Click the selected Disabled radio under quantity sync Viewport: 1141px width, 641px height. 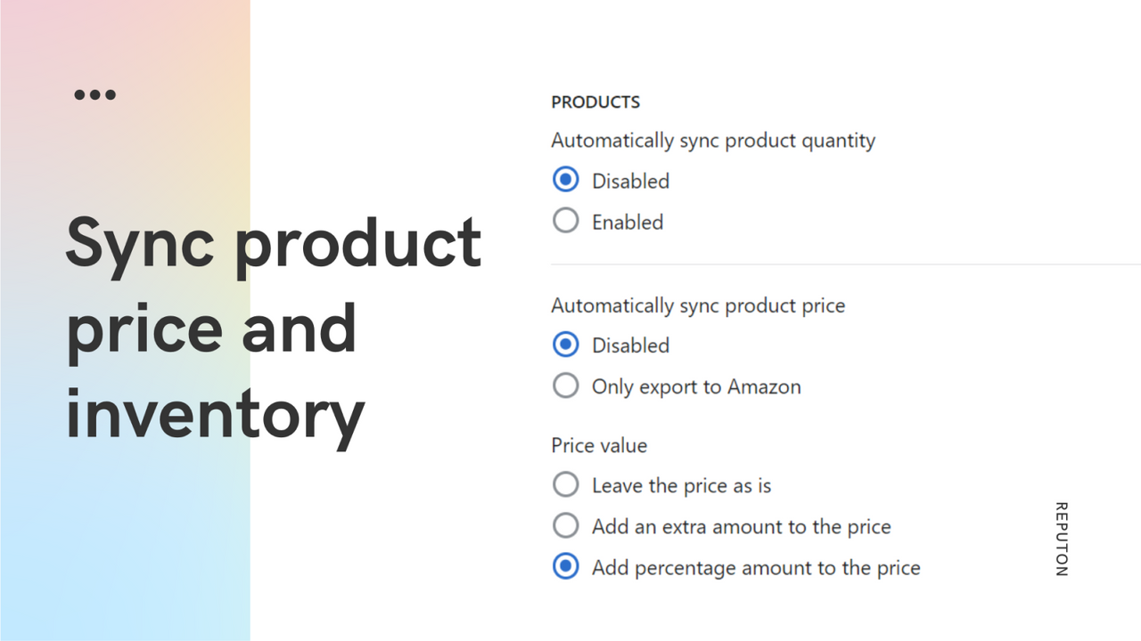[x=565, y=179]
